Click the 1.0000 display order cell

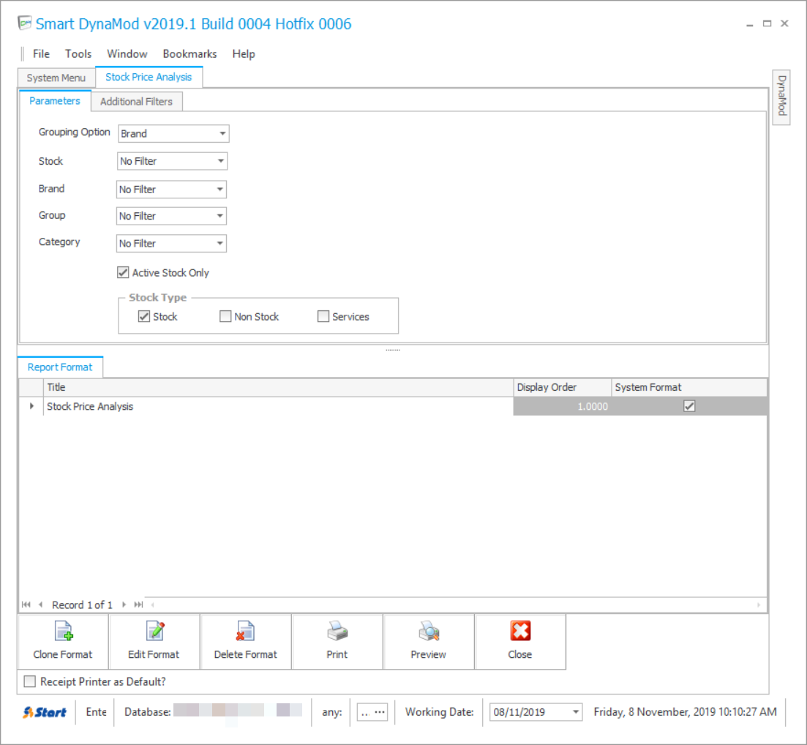point(563,406)
